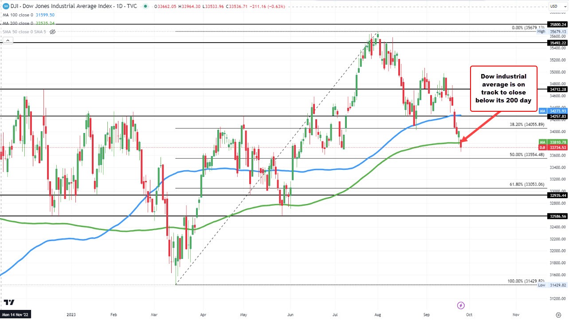Click the DJI symbol logo badge
This screenshot has width=569, height=321.
[x=5, y=6]
